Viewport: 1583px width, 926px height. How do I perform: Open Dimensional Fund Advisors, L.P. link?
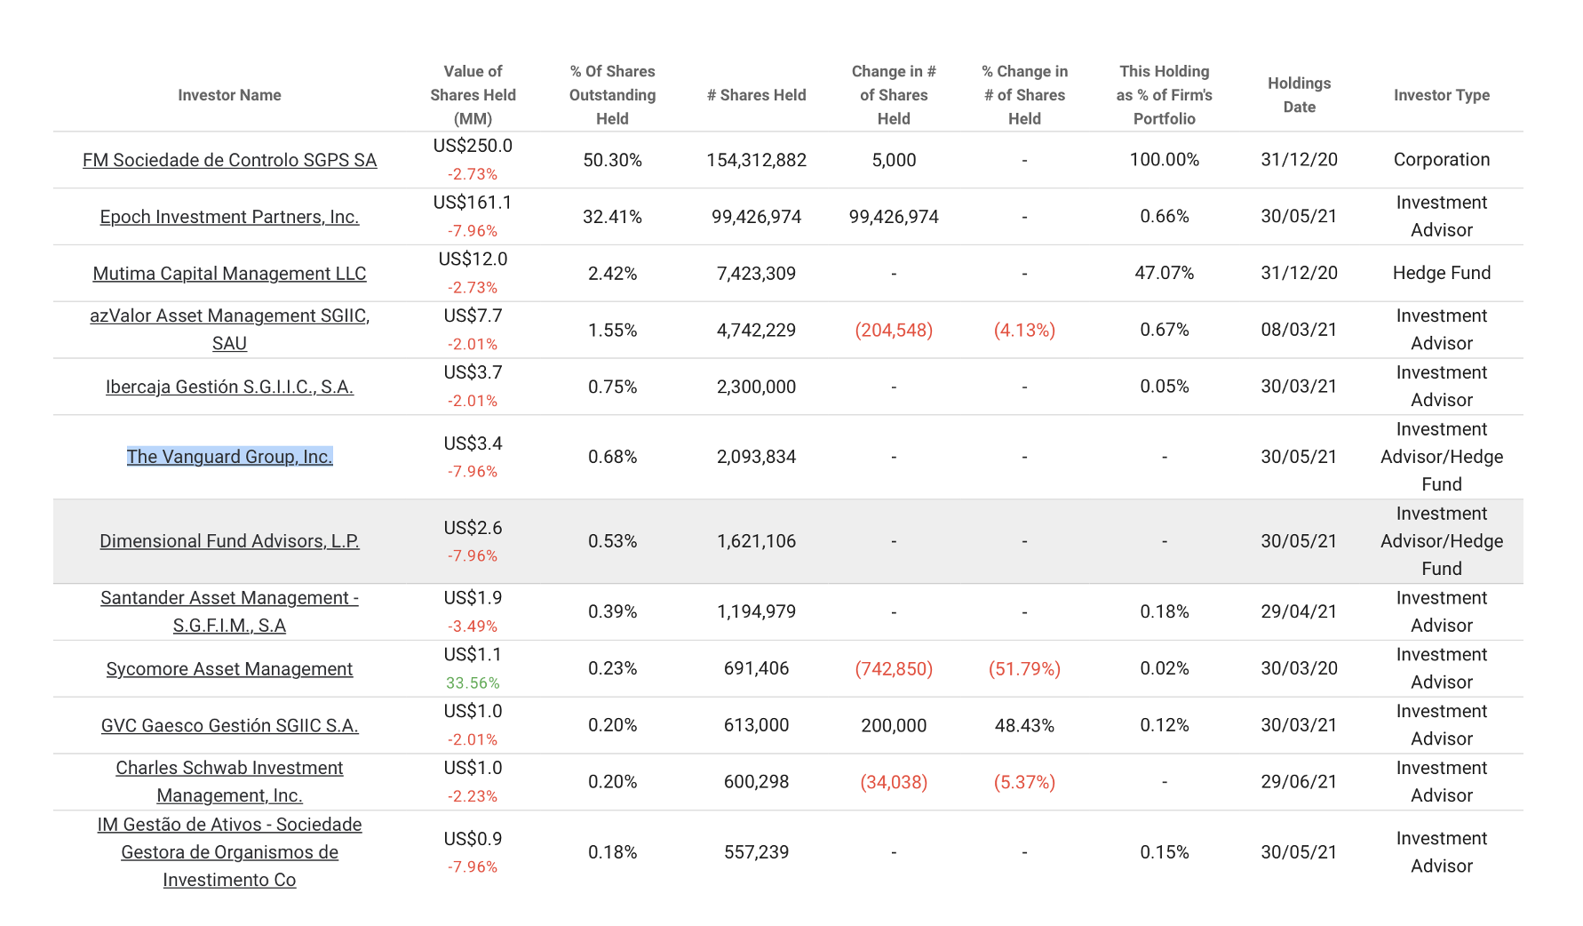pyautogui.click(x=229, y=541)
